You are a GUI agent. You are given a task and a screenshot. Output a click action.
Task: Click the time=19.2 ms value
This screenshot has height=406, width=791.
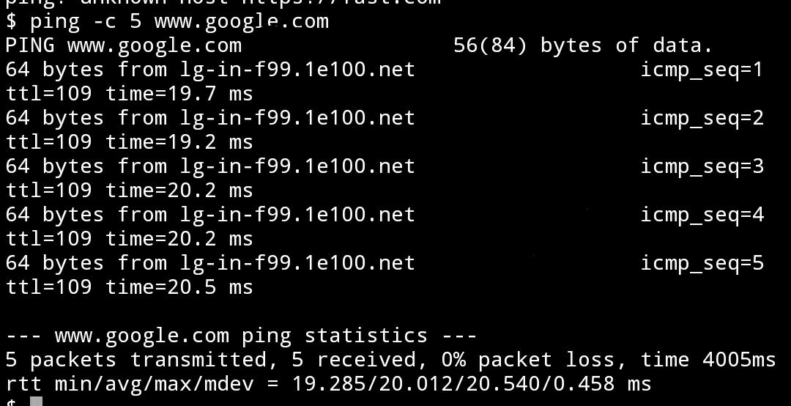179,142
